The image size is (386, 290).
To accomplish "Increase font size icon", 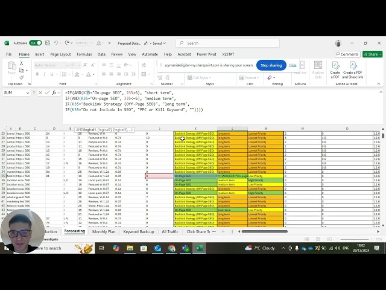I will [85, 65].
